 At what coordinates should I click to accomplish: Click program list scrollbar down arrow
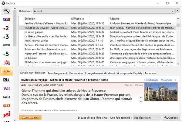click(178, 64)
